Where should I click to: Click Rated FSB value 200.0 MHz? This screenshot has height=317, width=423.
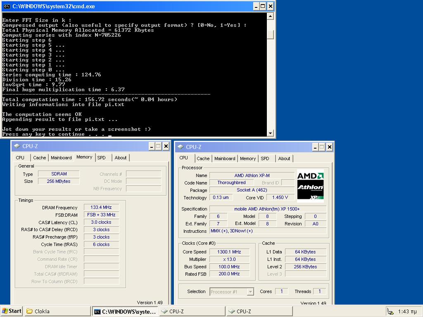(x=229, y=274)
